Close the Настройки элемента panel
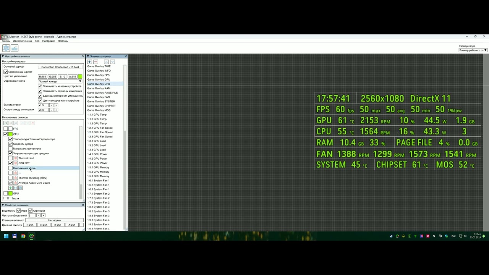This screenshot has height=275, width=489. point(83,57)
